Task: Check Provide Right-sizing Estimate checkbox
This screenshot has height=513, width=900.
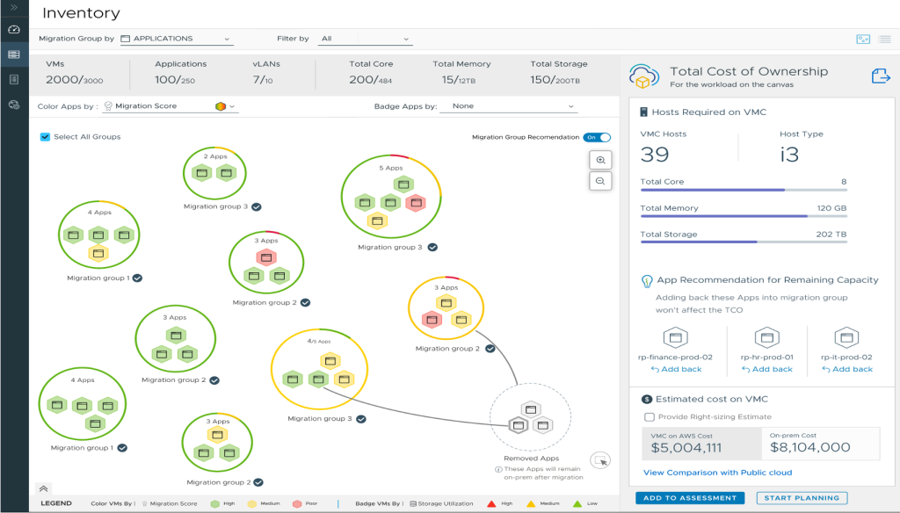Action: 650,417
